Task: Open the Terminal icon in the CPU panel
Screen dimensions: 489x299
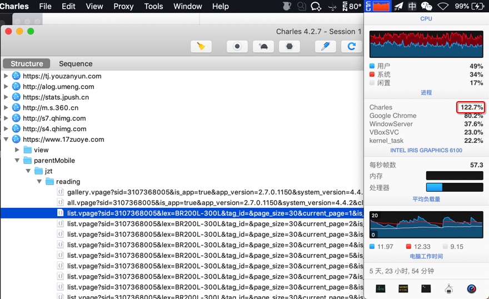Action: tap(426, 288)
